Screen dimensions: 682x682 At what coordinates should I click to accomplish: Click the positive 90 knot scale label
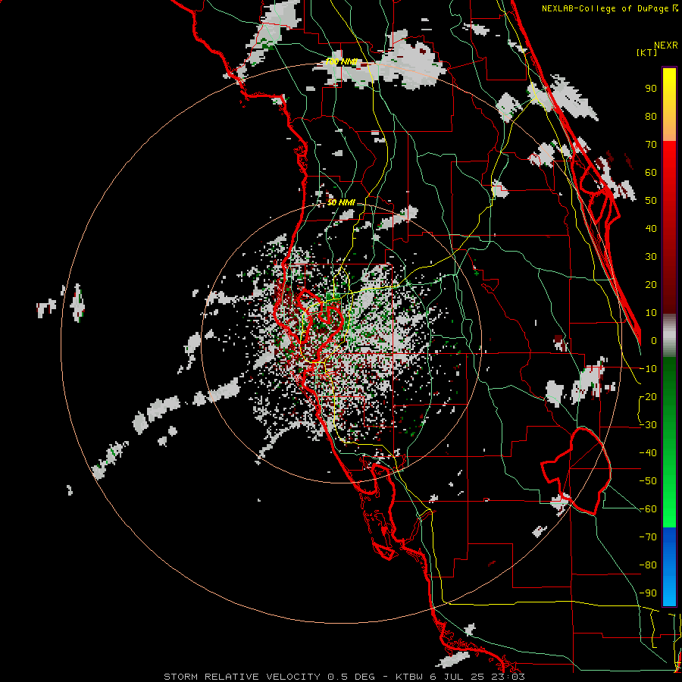pyautogui.click(x=651, y=89)
